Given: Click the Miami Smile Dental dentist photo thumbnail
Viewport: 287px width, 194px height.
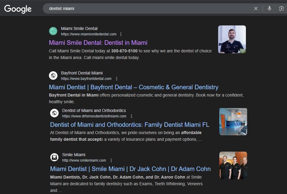Looking at the screenshot, I should point(232,39).
